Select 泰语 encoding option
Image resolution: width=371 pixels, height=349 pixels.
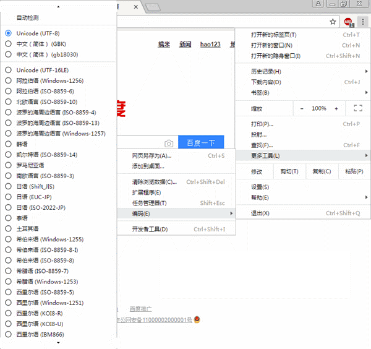[x=59, y=218]
